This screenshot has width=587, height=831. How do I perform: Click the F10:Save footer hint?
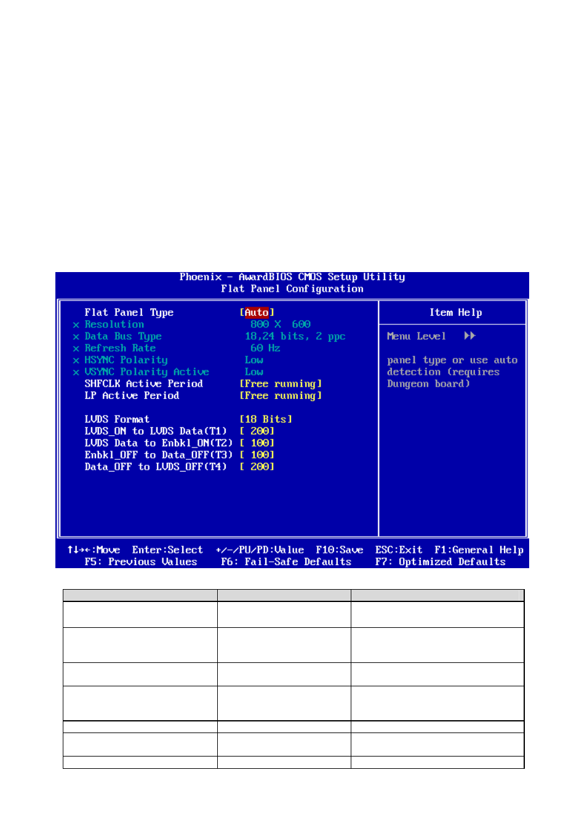pos(340,550)
